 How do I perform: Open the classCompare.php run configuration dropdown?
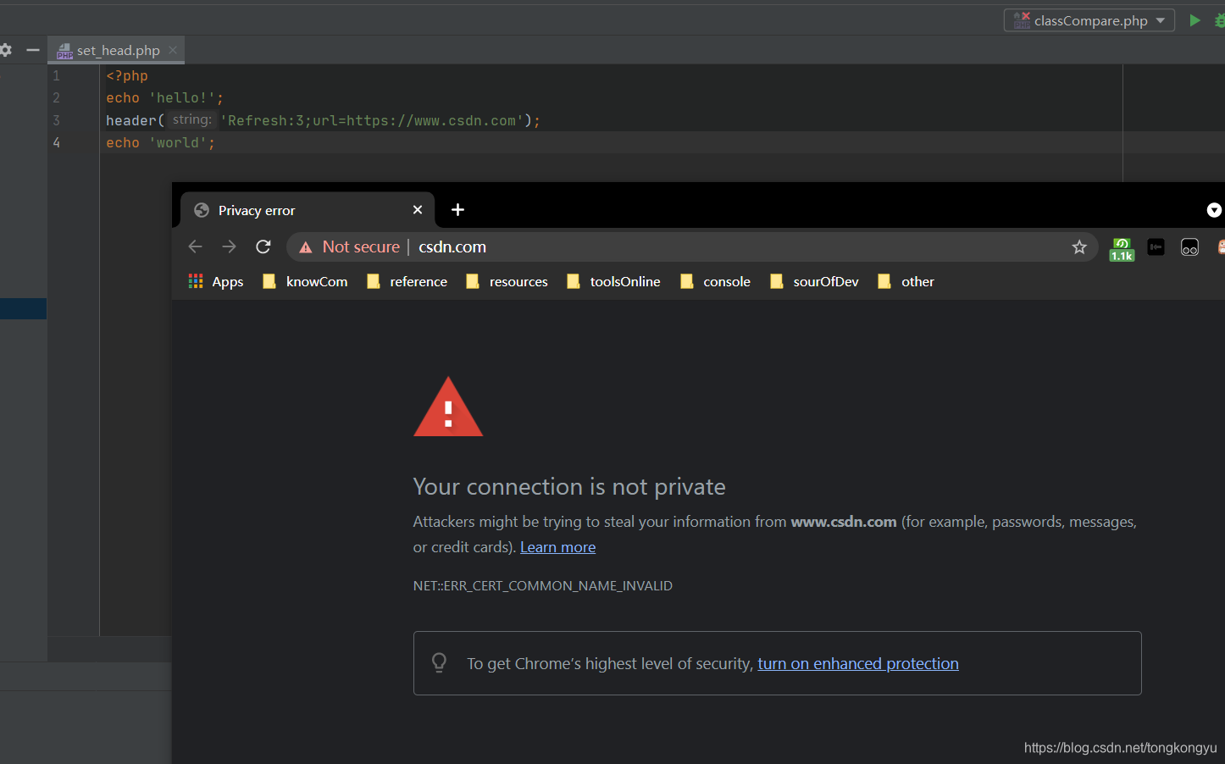tap(1089, 20)
